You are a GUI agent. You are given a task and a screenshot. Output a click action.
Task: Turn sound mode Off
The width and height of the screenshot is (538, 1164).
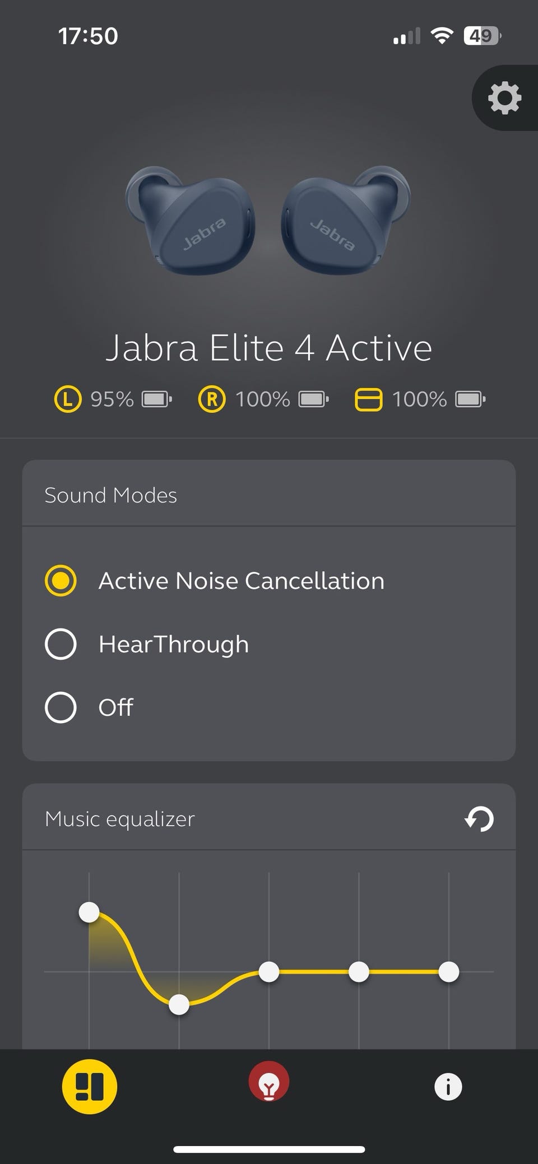[x=61, y=707]
